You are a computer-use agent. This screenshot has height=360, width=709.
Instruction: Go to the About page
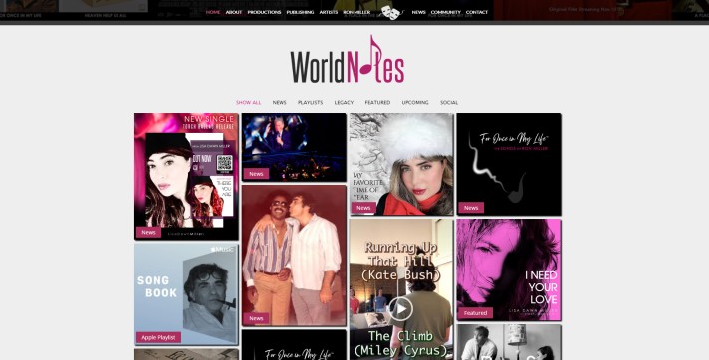pyautogui.click(x=234, y=12)
